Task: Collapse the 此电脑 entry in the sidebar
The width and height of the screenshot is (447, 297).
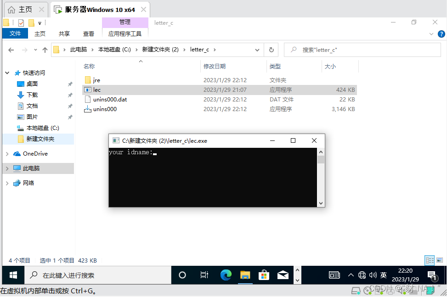Action: 7,169
